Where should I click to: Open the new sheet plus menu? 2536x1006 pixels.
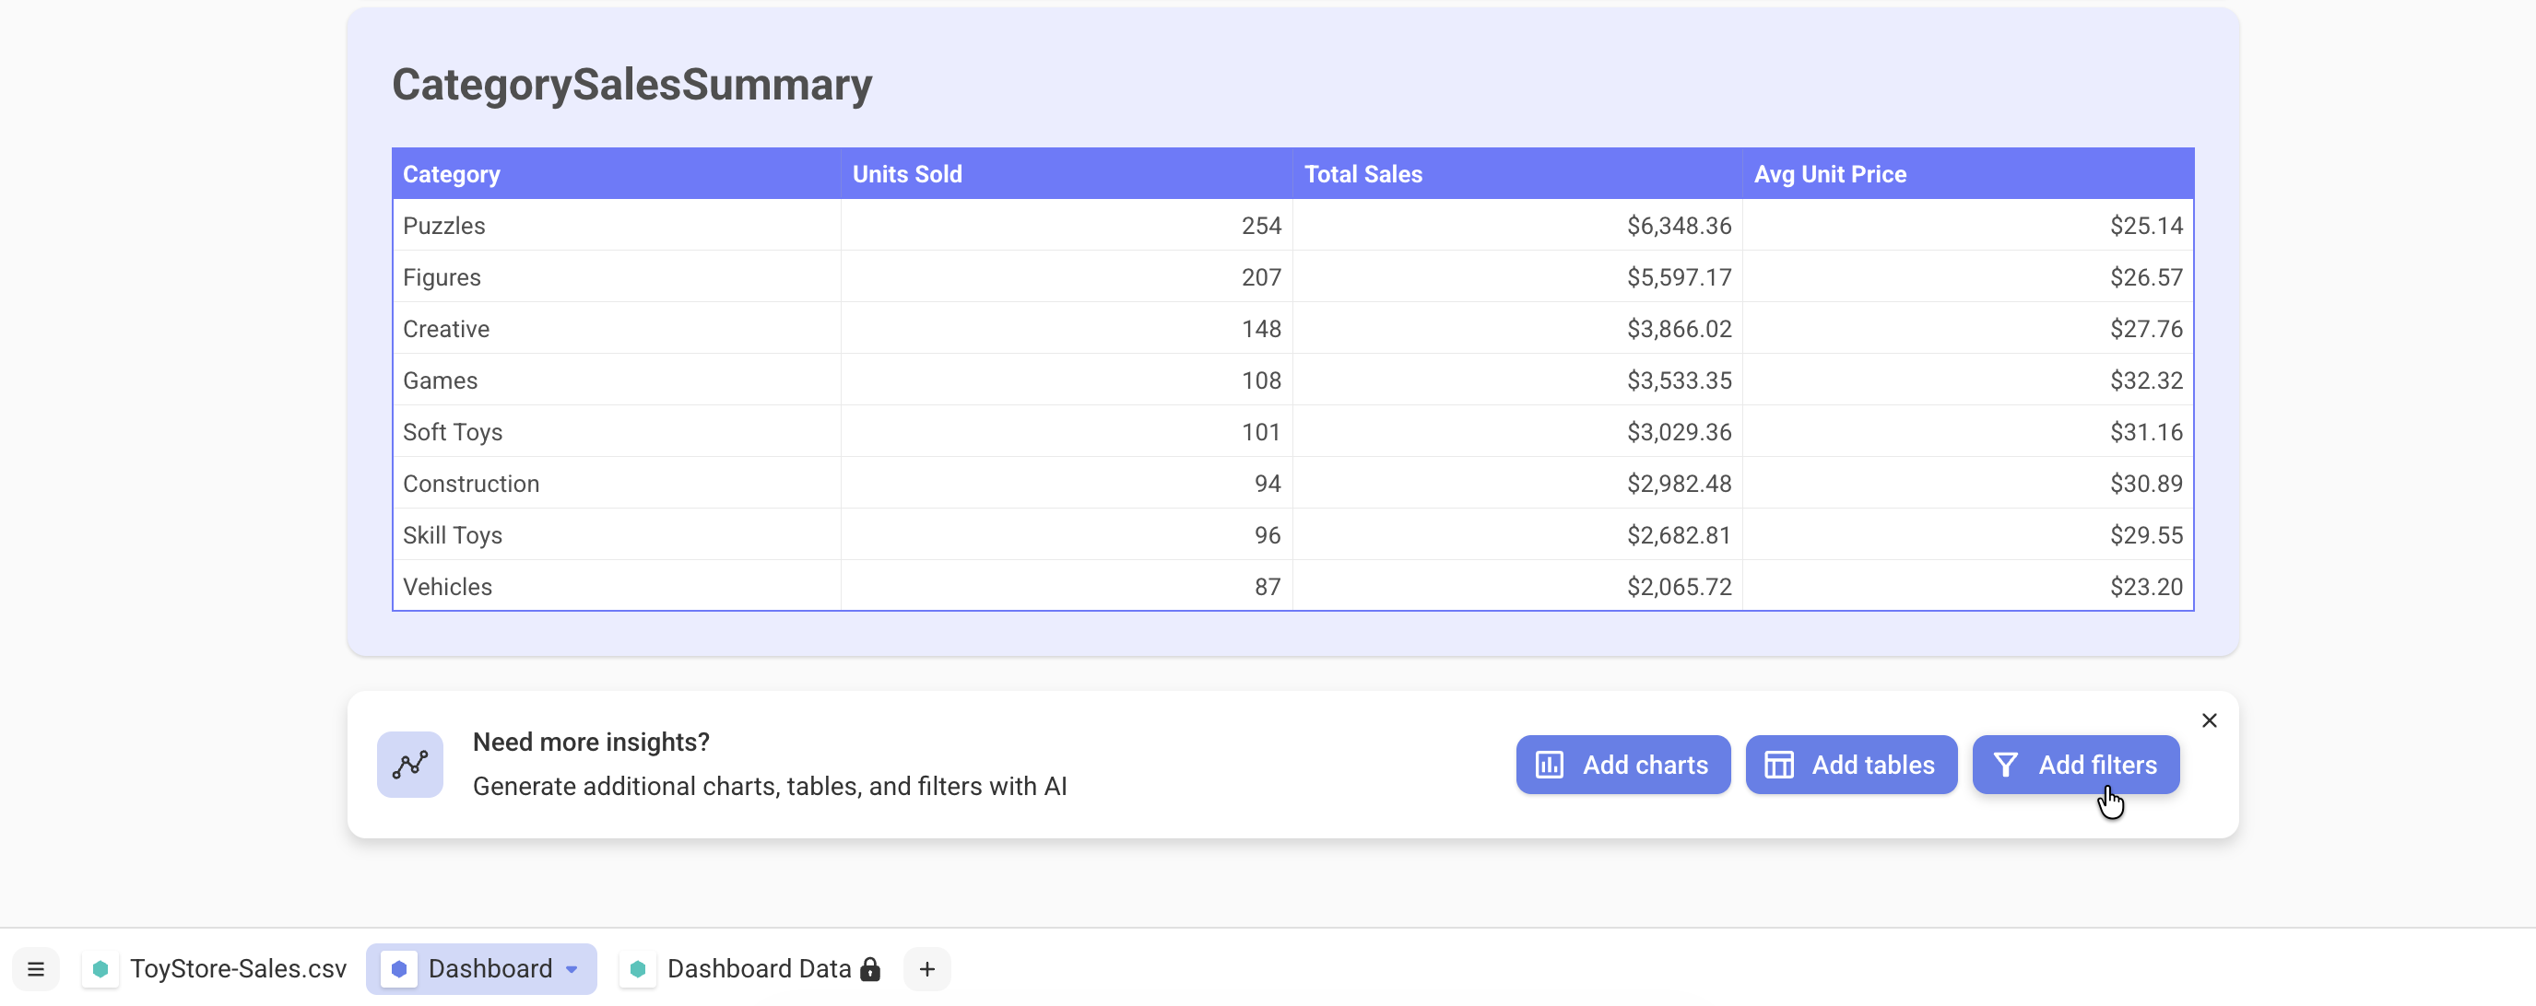(x=926, y=968)
